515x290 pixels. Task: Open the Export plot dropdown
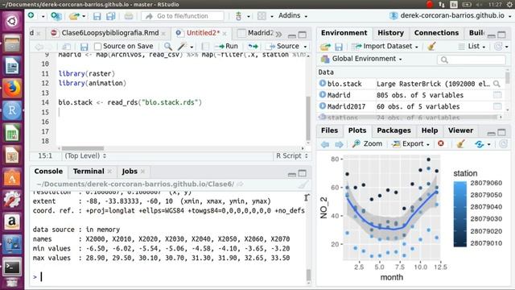tap(411, 144)
